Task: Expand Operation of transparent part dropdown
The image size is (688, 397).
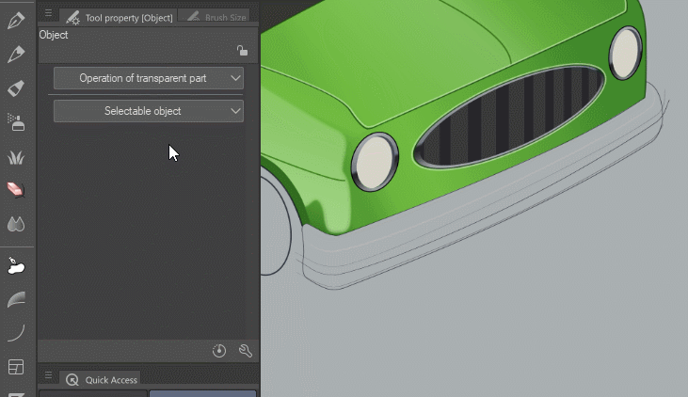Action: 149,78
